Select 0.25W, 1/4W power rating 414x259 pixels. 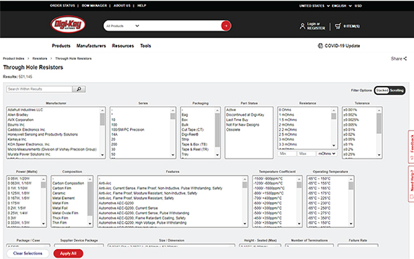tap(18, 213)
